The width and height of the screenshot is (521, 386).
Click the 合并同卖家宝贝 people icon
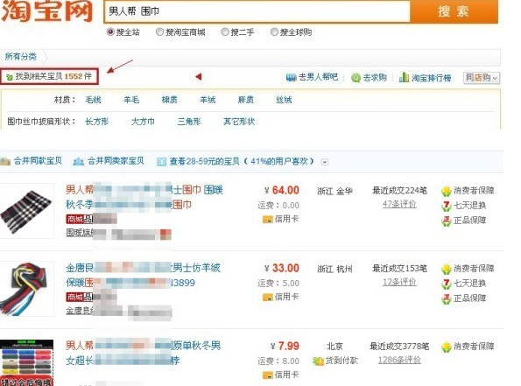79,161
